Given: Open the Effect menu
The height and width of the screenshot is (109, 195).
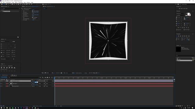Looking at the screenshot, I should click(x=16, y=2).
